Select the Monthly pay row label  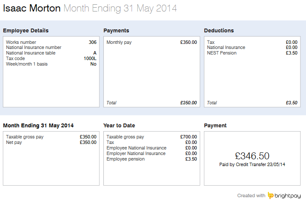[119, 42]
